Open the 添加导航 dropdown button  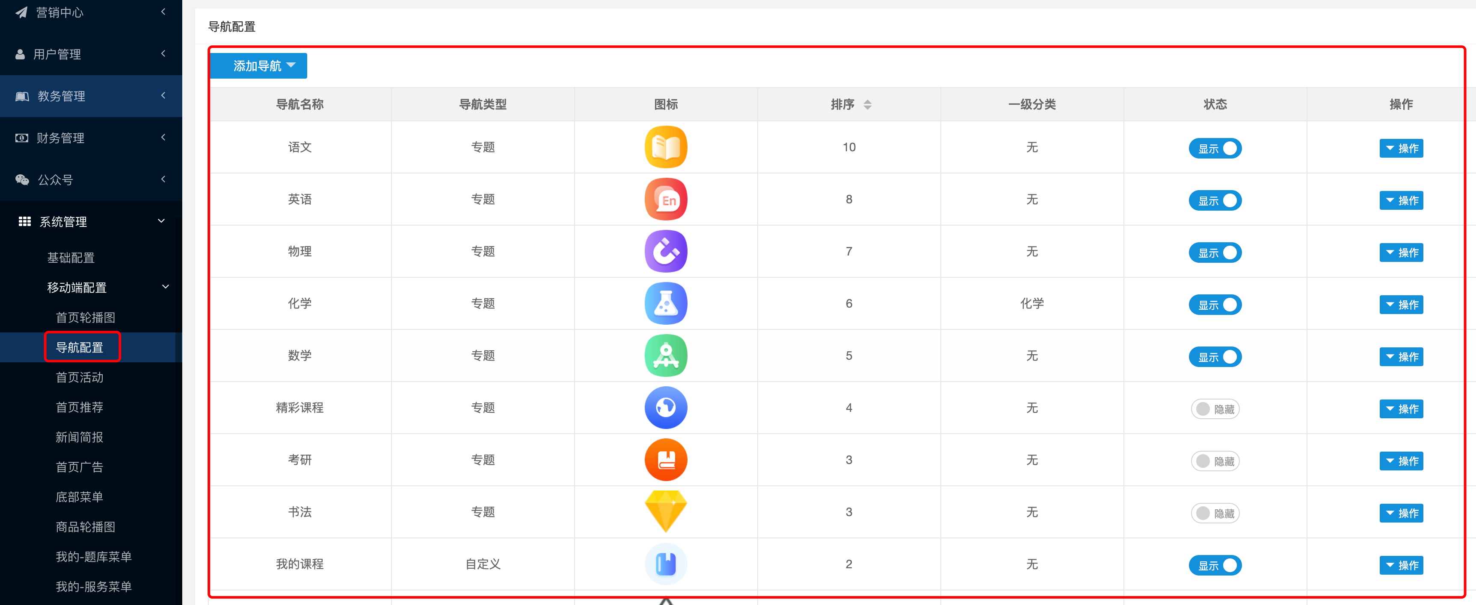pyautogui.click(x=259, y=66)
